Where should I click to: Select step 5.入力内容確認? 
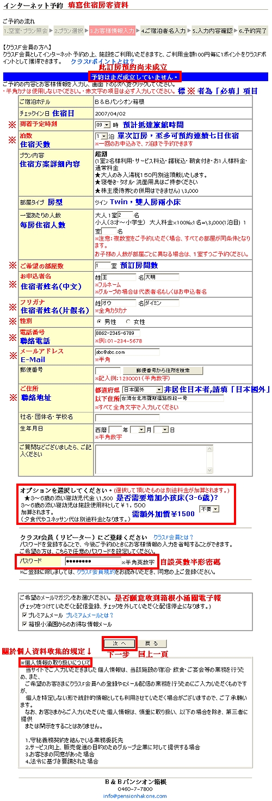tap(212, 30)
